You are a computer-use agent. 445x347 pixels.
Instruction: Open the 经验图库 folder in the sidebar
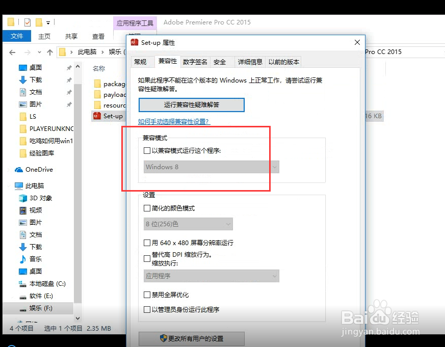(x=37, y=153)
